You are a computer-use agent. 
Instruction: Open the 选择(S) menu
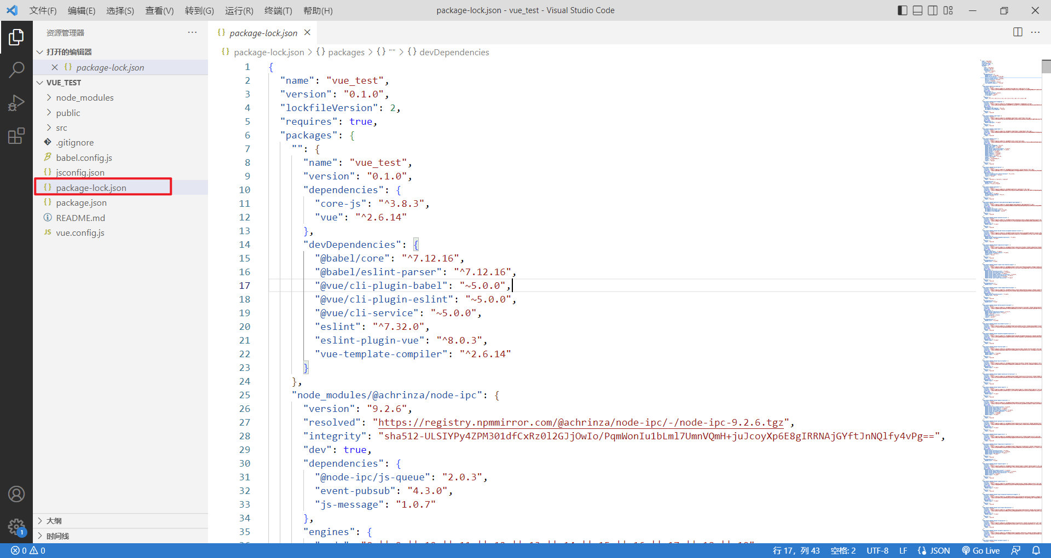(120, 10)
